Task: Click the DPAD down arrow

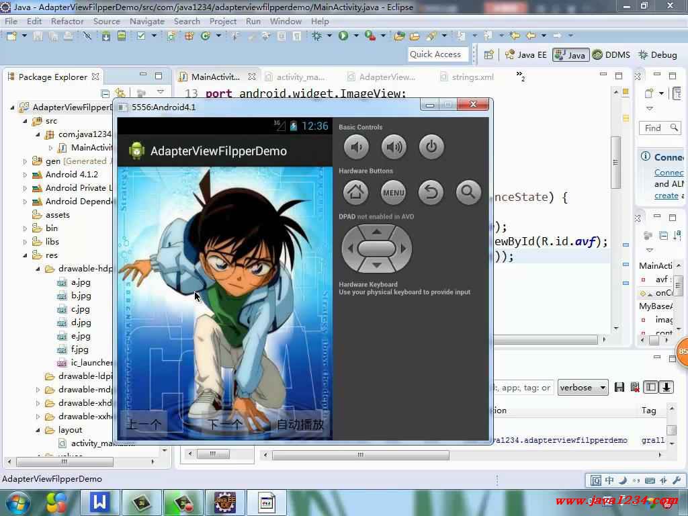Action: 376,265
